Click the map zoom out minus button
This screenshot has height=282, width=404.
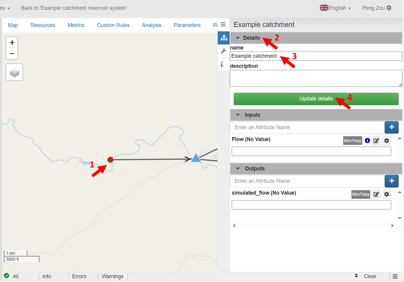[12, 54]
